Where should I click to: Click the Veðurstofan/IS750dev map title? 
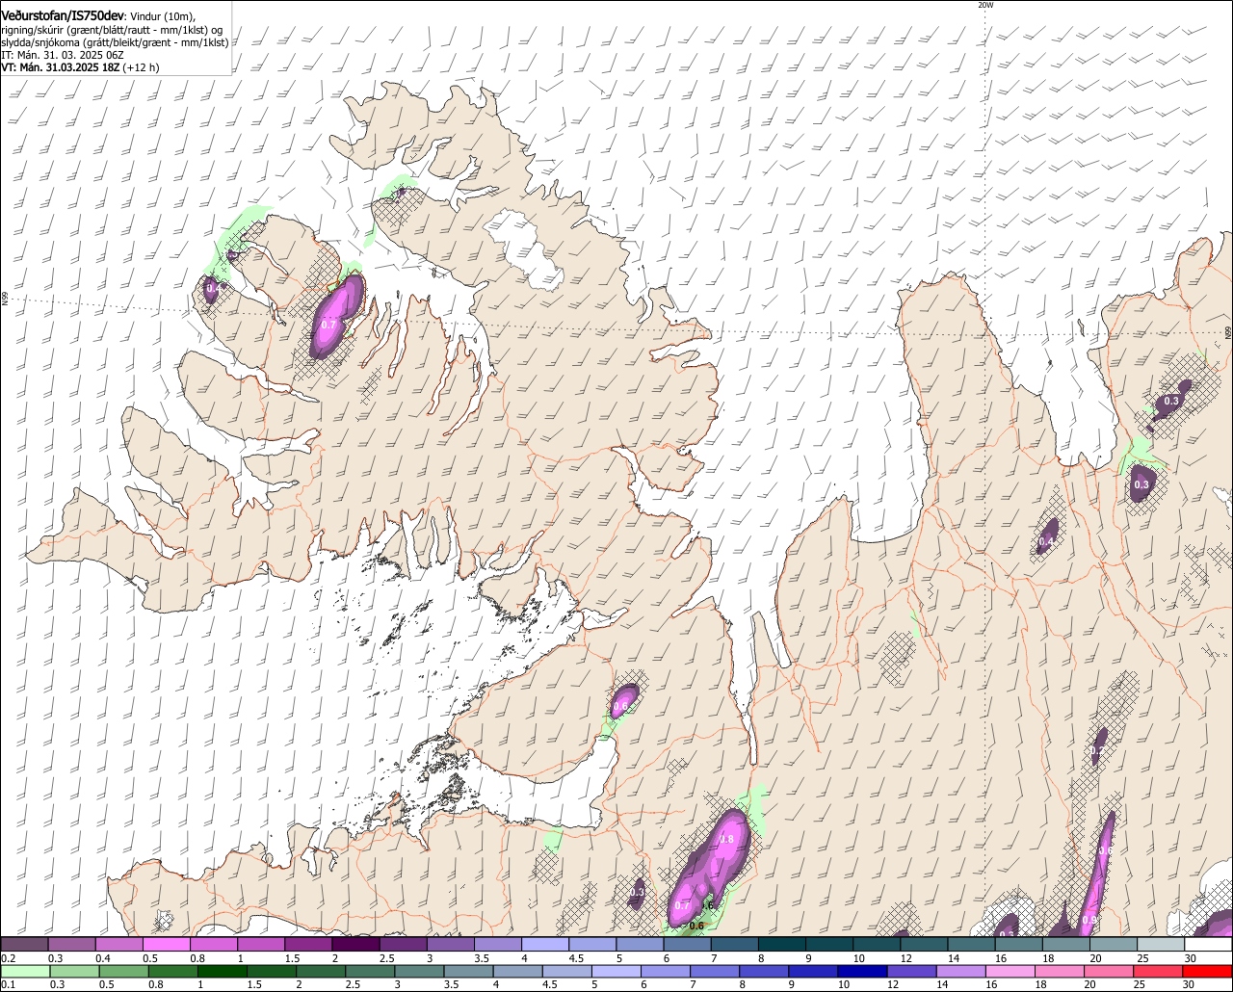tap(63, 15)
